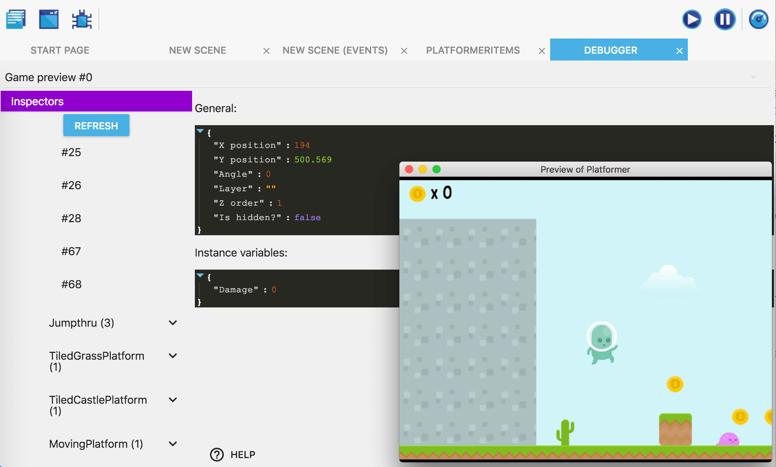
Task: Open the project manager icon
Action: pyautogui.click(x=16, y=19)
